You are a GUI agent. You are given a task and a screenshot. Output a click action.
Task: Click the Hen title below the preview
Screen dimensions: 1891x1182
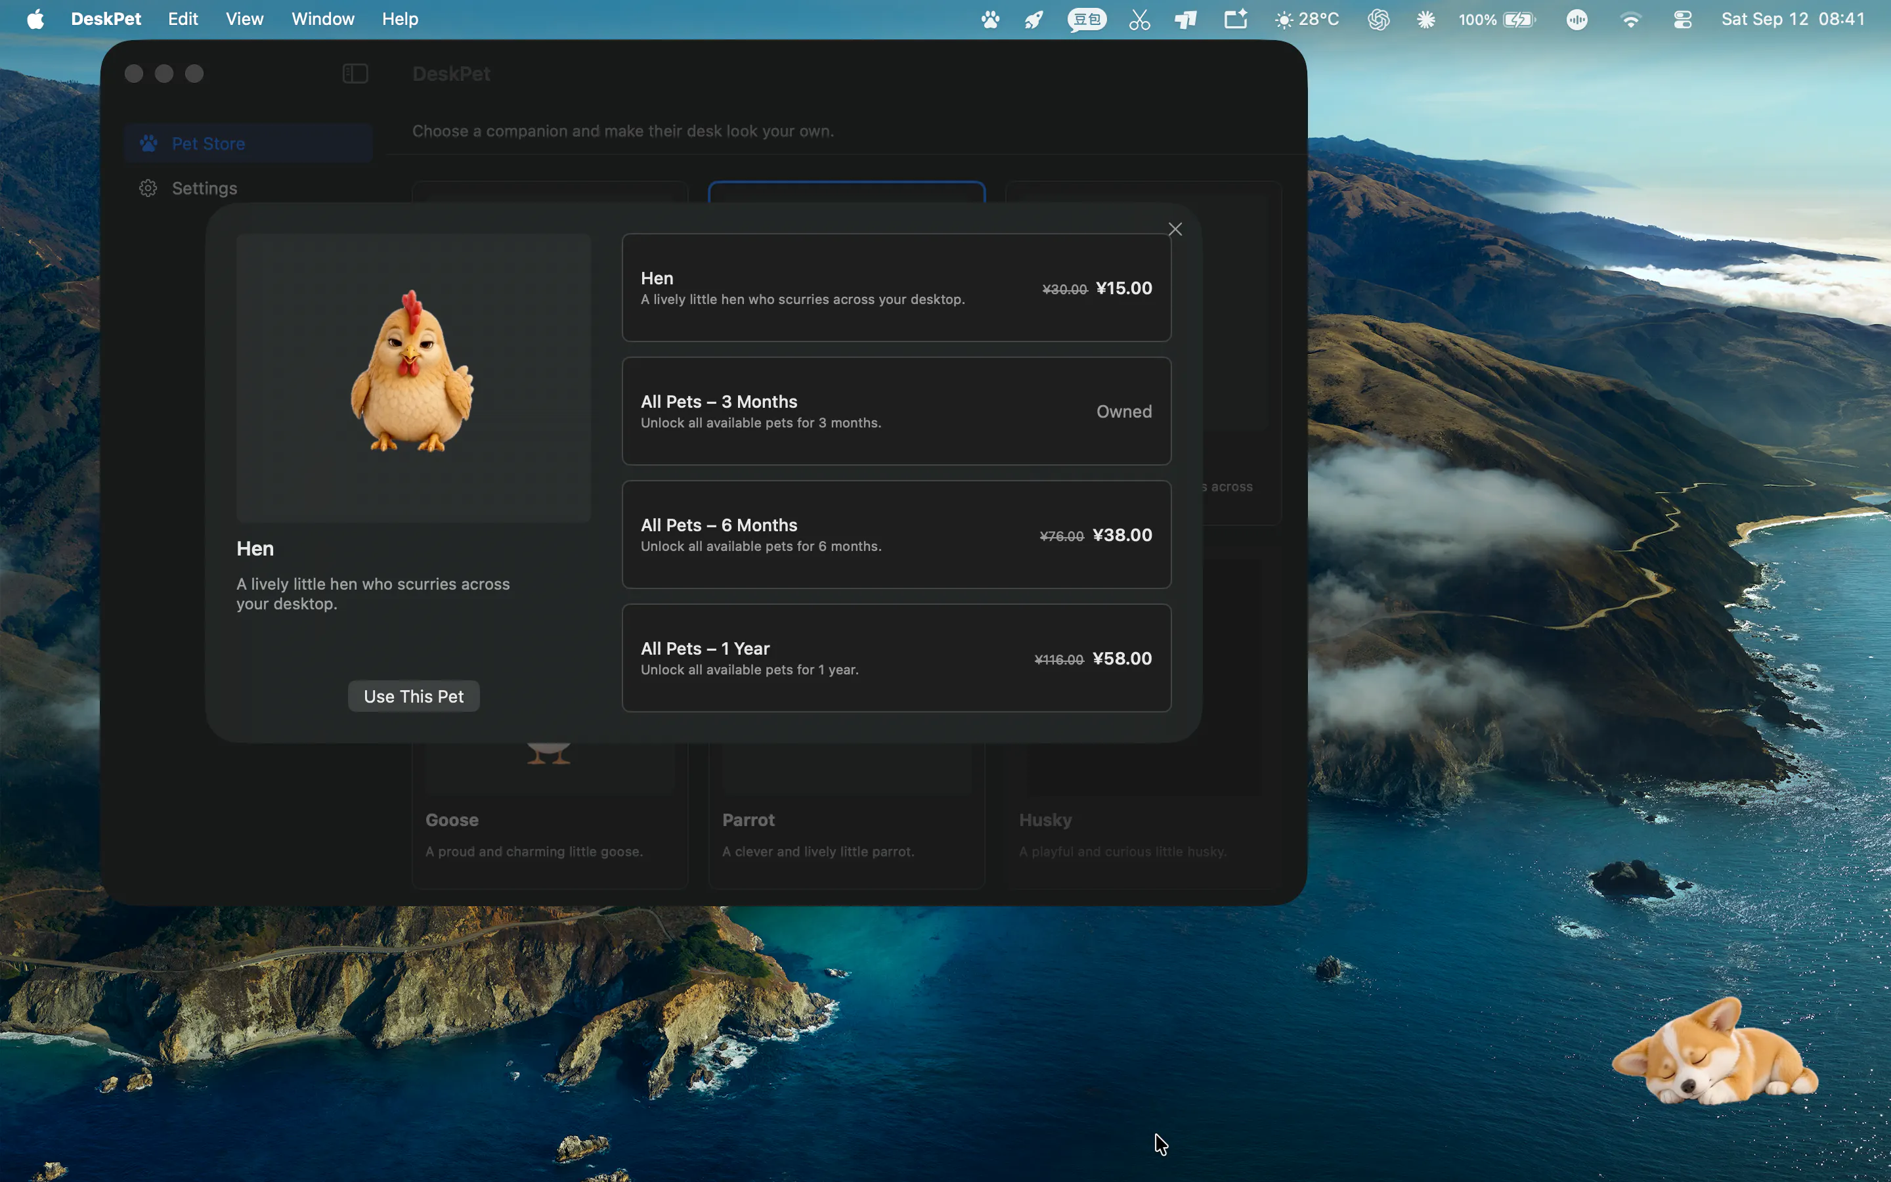pos(255,549)
